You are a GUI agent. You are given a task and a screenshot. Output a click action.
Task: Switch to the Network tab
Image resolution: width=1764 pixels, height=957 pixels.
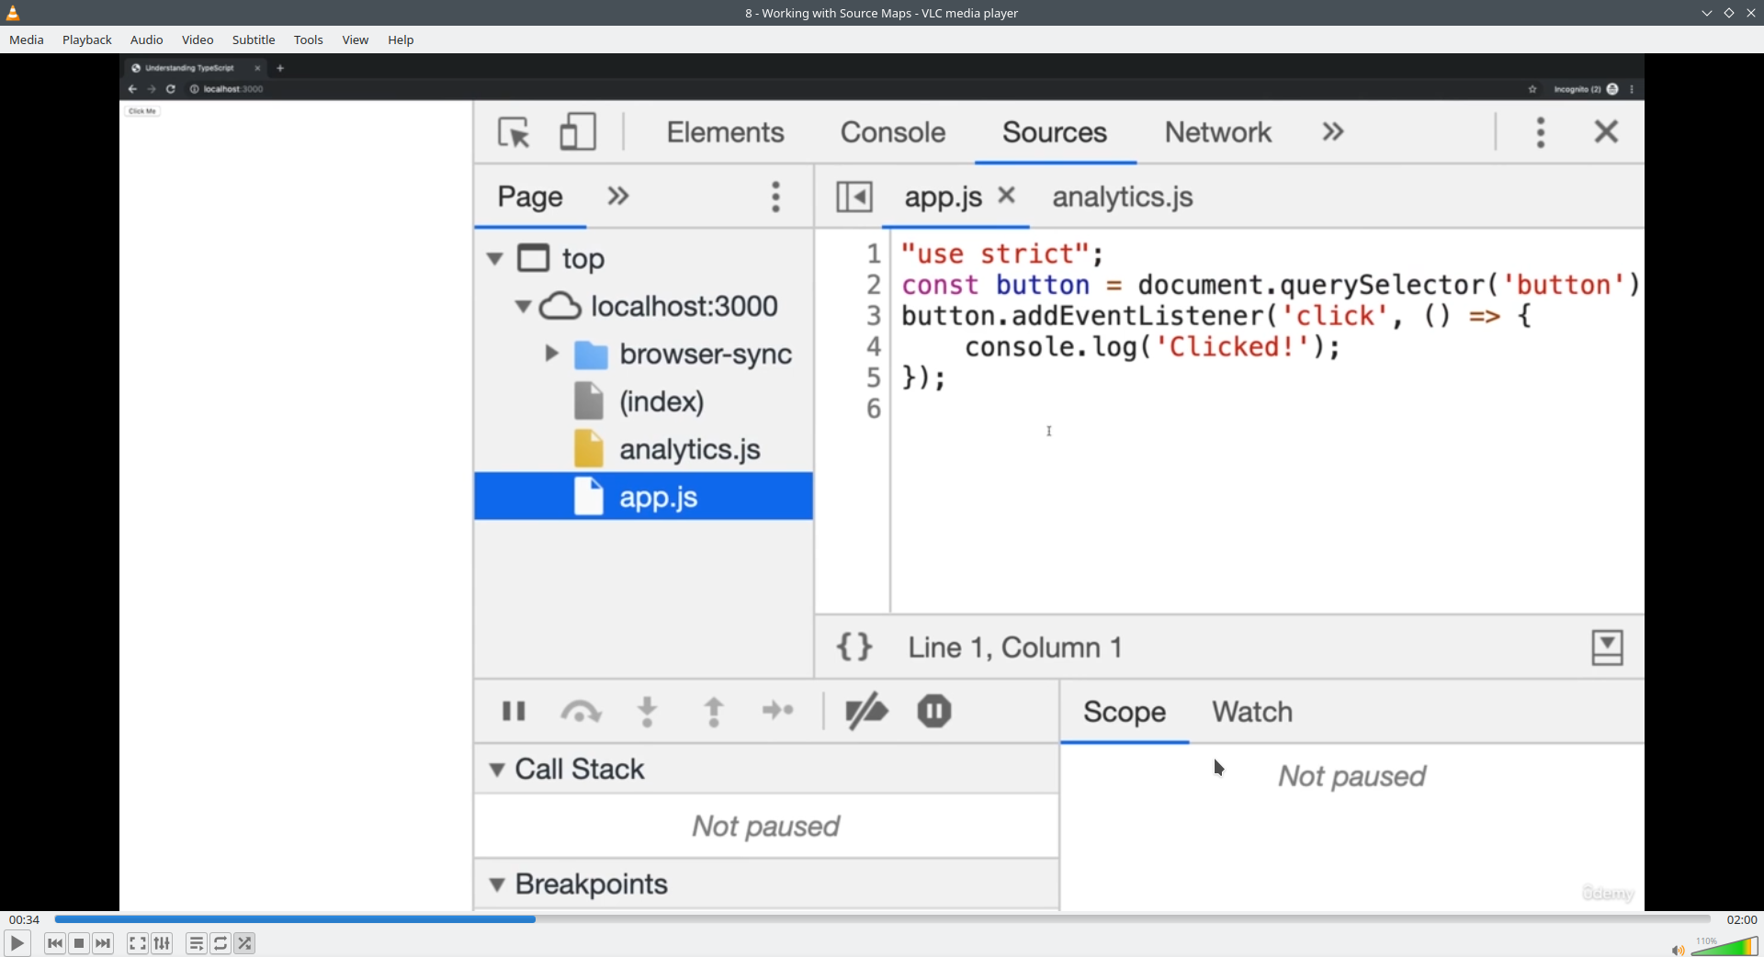[x=1218, y=132]
